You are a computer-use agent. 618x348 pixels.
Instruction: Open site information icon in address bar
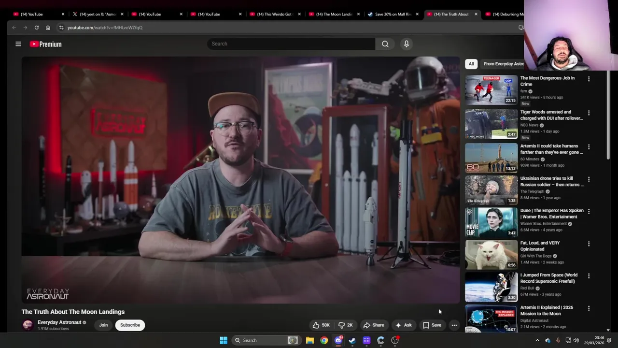click(61, 28)
